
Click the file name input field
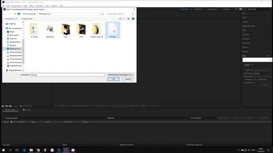click(x=67, y=75)
